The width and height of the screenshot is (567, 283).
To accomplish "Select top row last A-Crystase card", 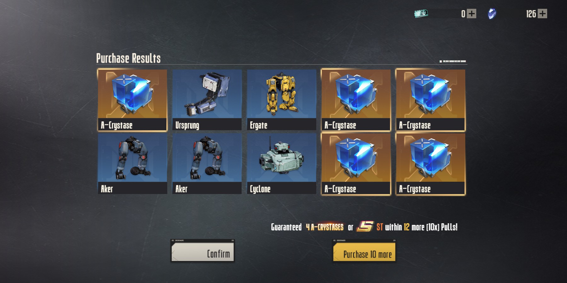I will point(431,100).
